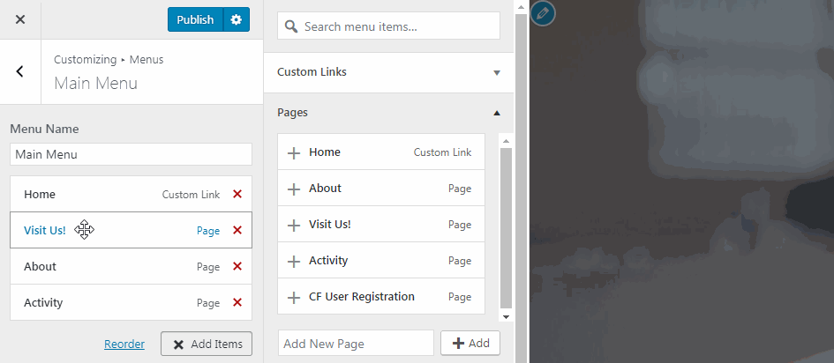
Task: Collapse the Pages section
Action: pyautogui.click(x=496, y=113)
